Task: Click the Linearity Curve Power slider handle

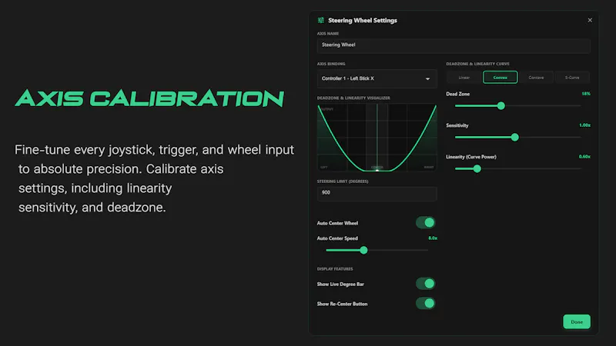Action: pyautogui.click(x=477, y=168)
